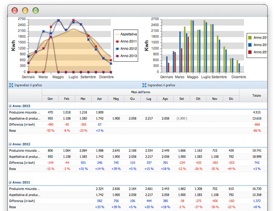Click the Set column header
274x211 pixels.
pyautogui.click(x=182, y=98)
